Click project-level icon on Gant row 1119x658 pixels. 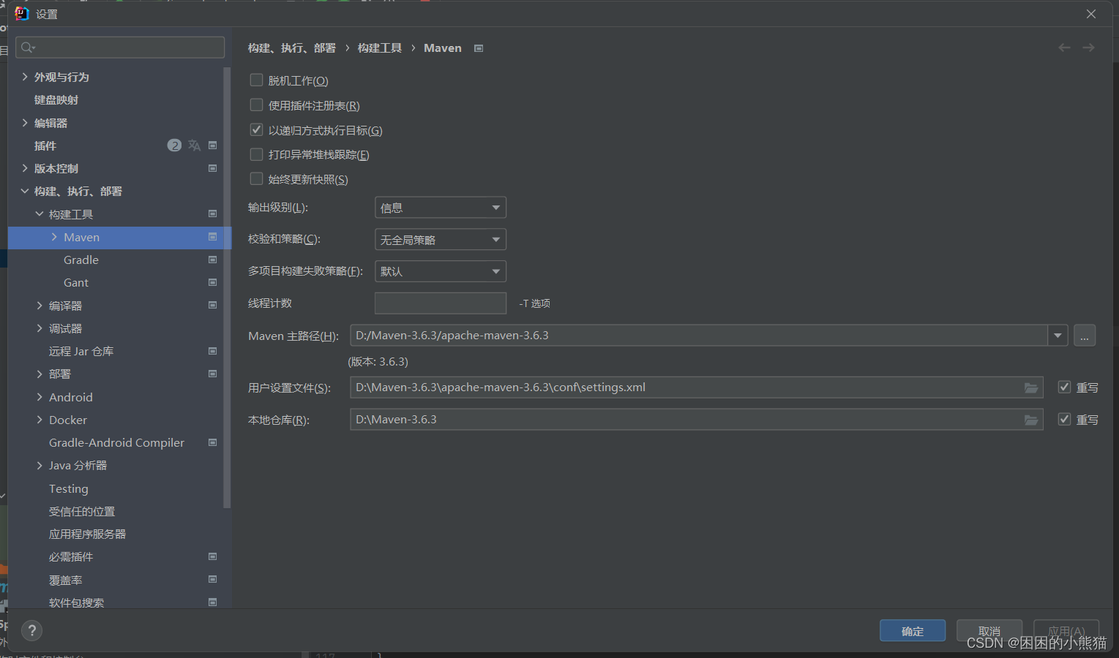coord(213,282)
